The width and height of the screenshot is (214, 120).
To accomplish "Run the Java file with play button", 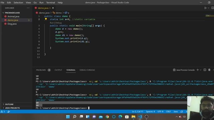I will pos(205,8).
